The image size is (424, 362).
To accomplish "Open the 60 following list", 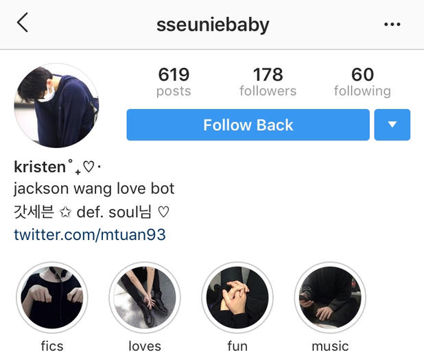I will click(x=362, y=82).
